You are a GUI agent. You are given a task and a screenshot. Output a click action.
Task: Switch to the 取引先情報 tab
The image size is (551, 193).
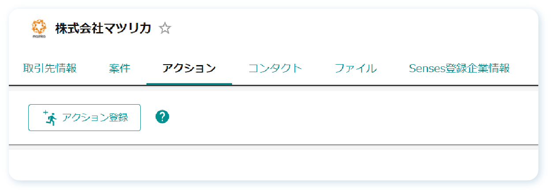point(50,69)
